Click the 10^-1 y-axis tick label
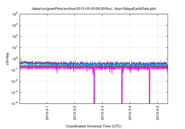Image resolution: width=185 pixels, height=129 pixels. (x=15, y=70)
